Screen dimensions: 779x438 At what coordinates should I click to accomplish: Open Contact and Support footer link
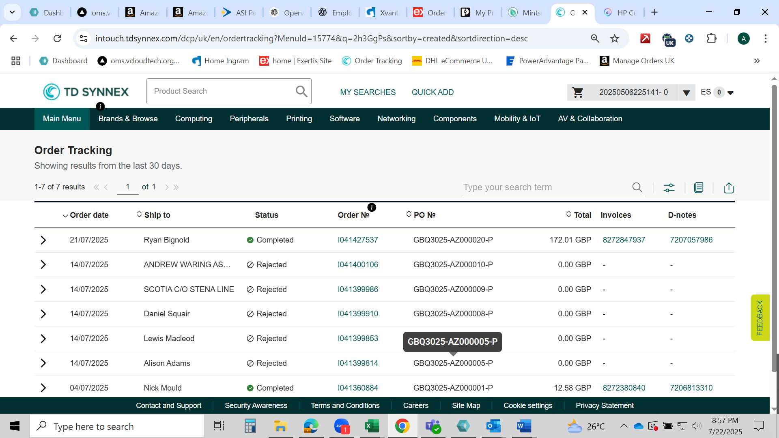(x=168, y=406)
